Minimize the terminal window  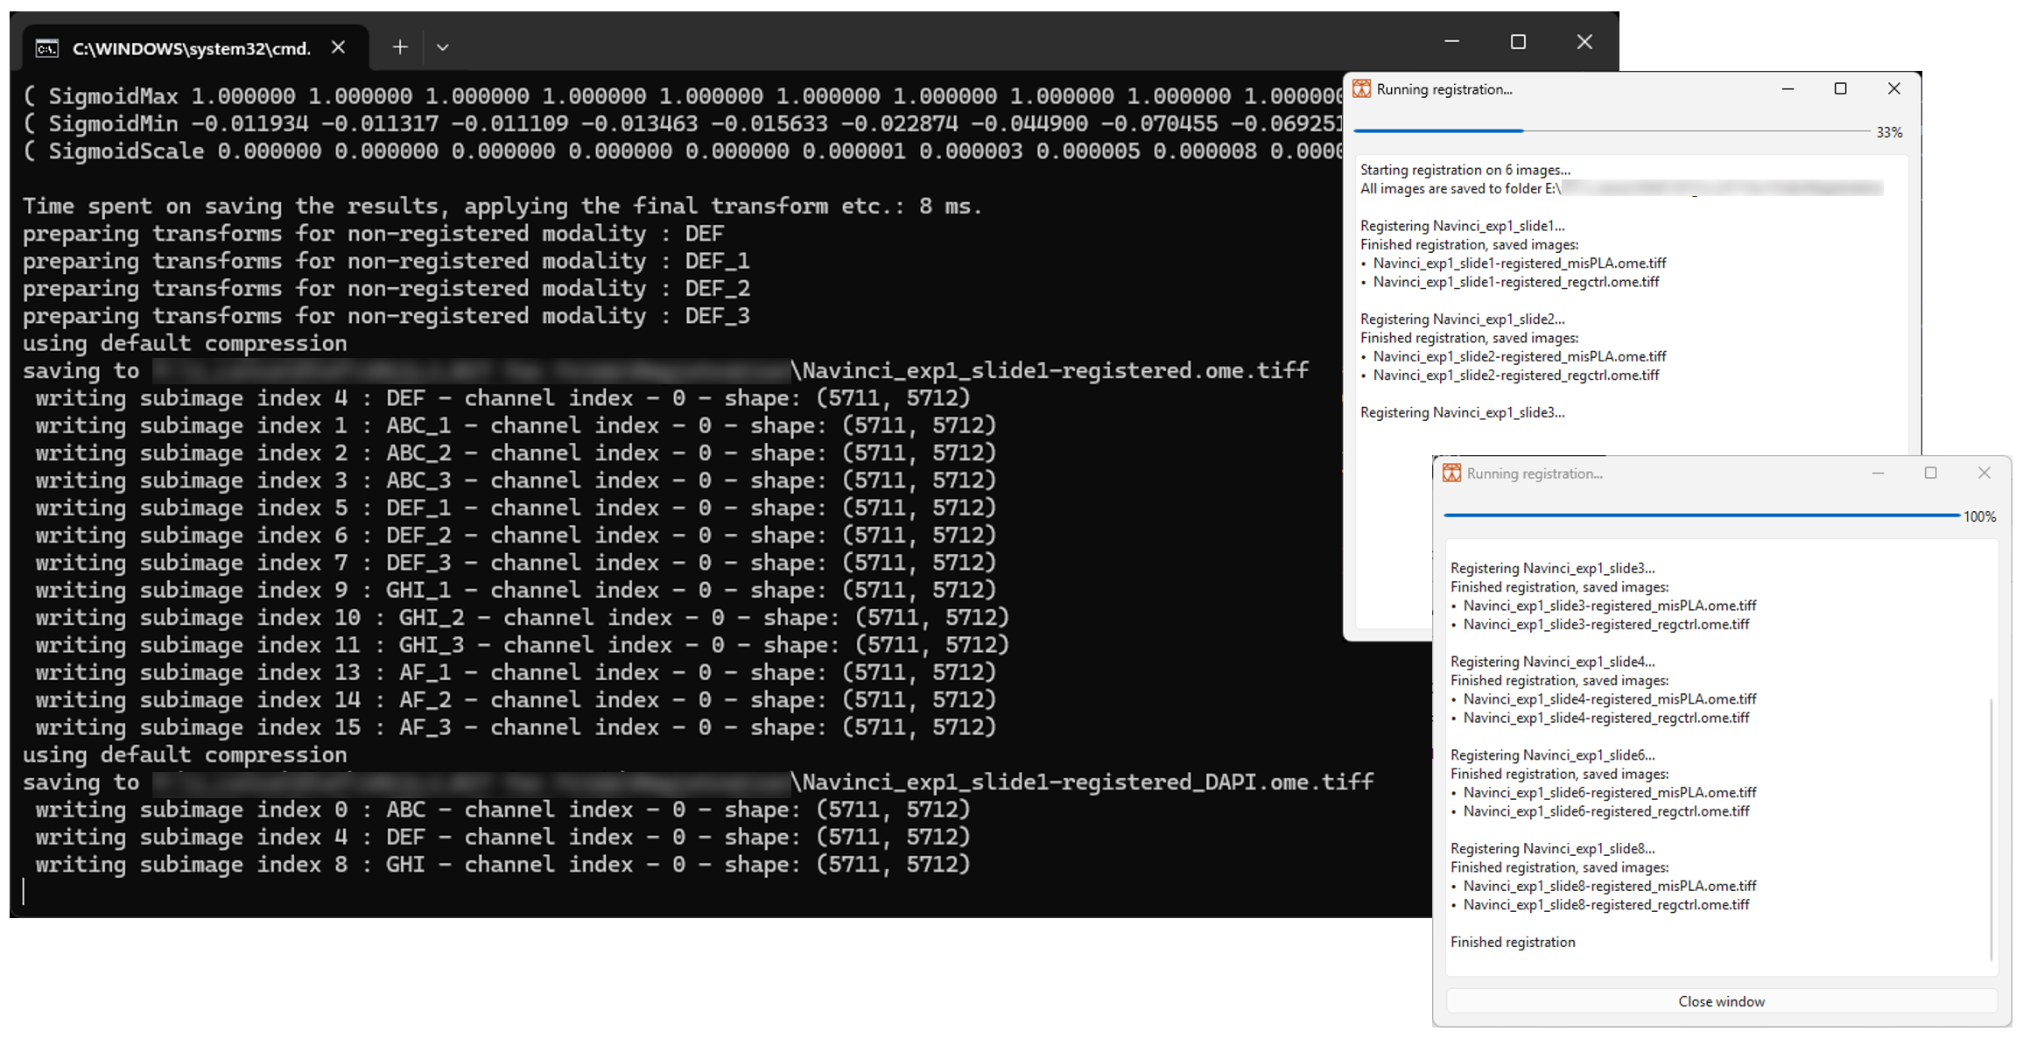tap(1451, 42)
